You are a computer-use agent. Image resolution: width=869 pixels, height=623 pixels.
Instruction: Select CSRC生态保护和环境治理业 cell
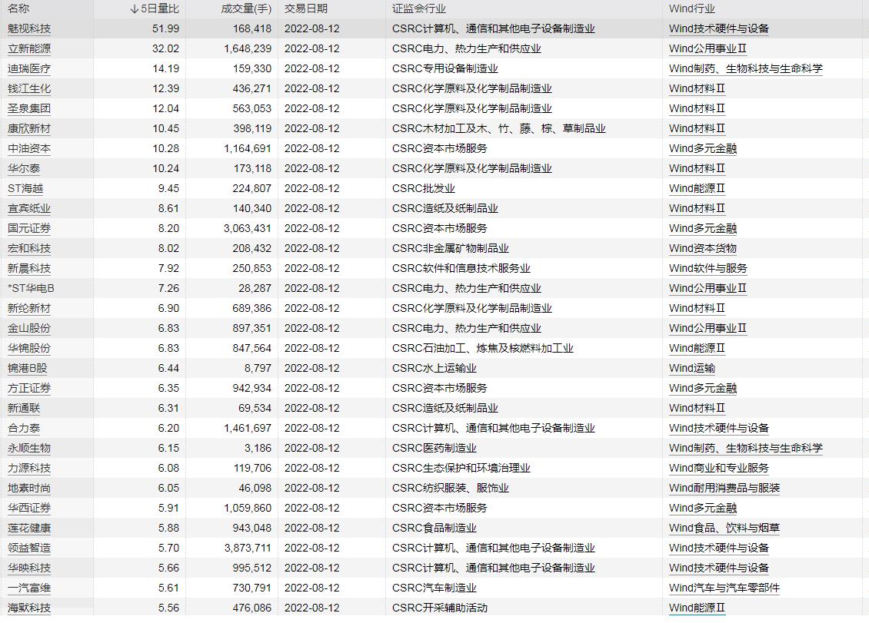click(x=461, y=468)
